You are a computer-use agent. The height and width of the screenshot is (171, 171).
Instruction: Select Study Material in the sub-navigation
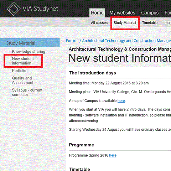click(x=125, y=23)
